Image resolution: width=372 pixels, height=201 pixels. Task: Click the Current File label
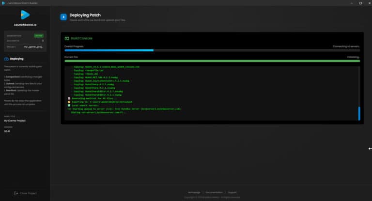(x=71, y=57)
